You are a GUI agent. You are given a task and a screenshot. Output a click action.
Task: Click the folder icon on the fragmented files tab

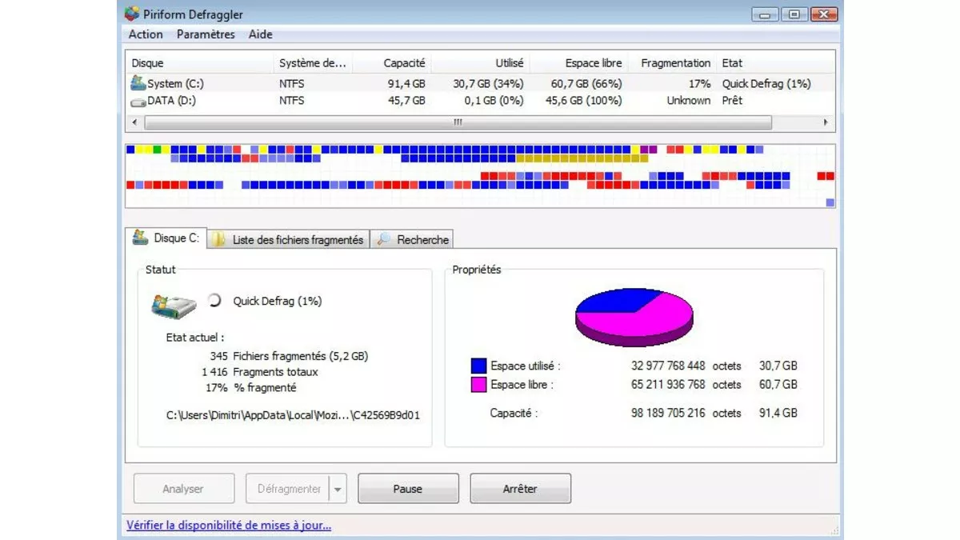click(216, 239)
